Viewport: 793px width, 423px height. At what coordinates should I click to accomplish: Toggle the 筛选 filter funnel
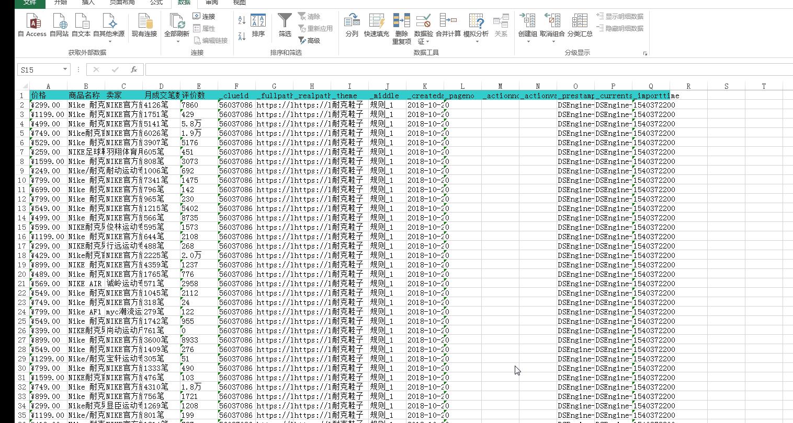click(x=285, y=26)
